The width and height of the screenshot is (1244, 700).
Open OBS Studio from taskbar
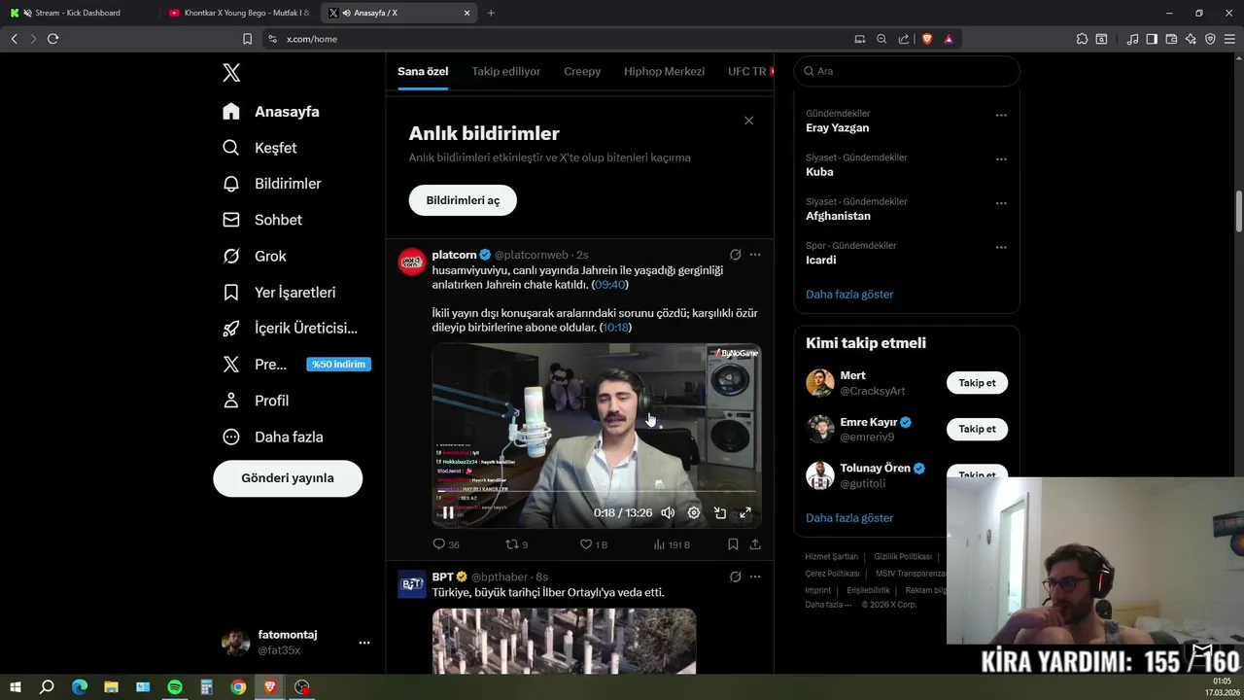click(x=302, y=687)
